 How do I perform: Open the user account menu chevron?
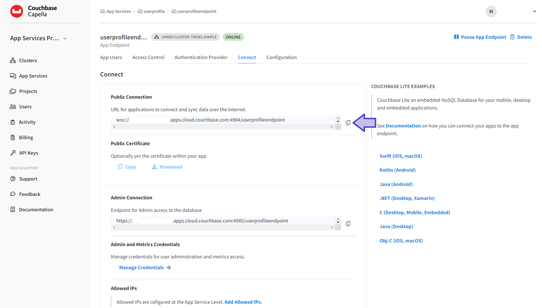tap(534, 11)
